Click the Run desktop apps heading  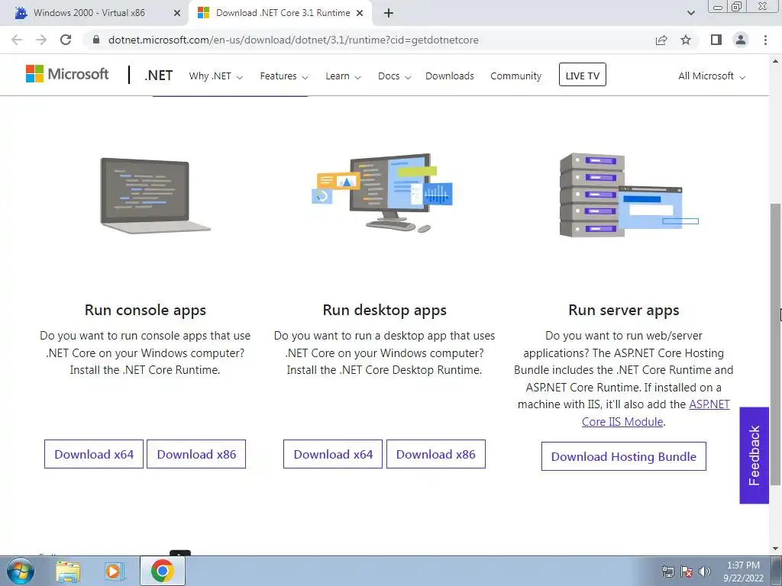pos(385,310)
